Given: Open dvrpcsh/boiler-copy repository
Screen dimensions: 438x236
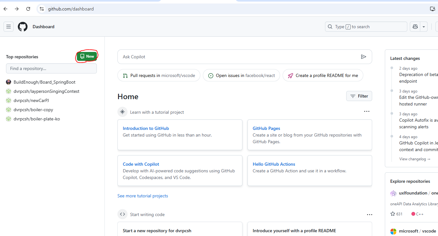Looking at the screenshot, I should pyautogui.click(x=33, y=110).
